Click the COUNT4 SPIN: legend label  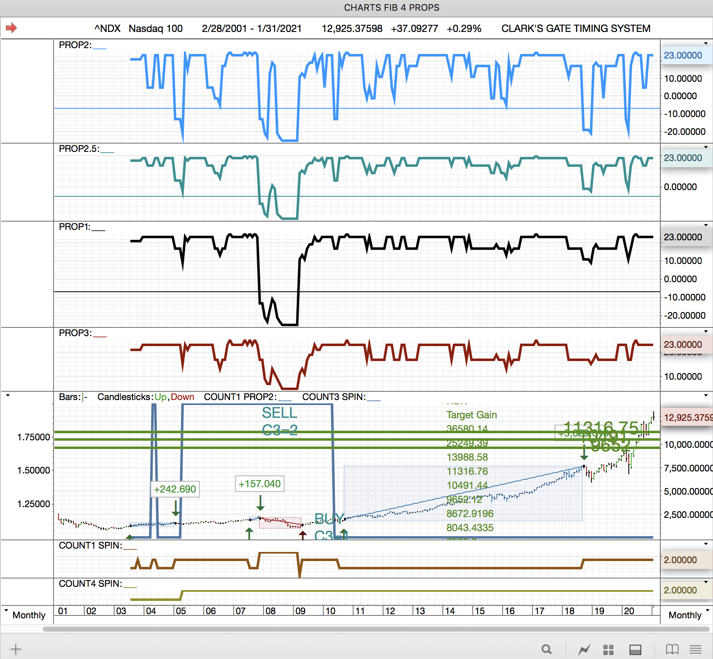[90, 583]
